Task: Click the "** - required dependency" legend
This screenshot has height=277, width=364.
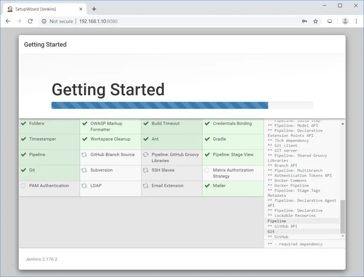Action: pos(295,244)
